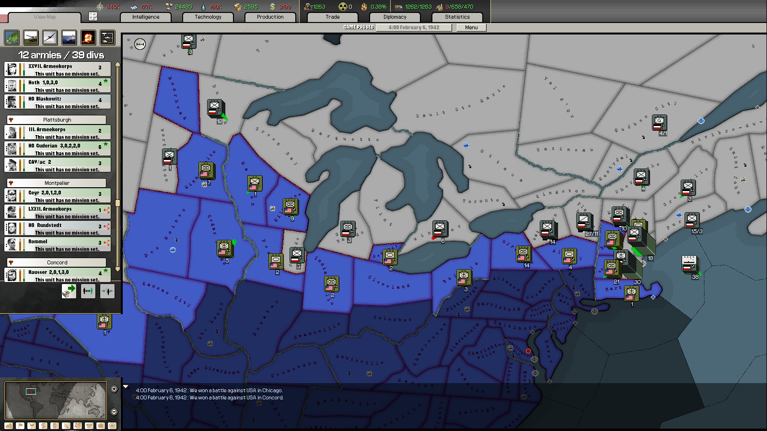Collapse the Montpelier army group header
The image size is (767, 431).
57,183
